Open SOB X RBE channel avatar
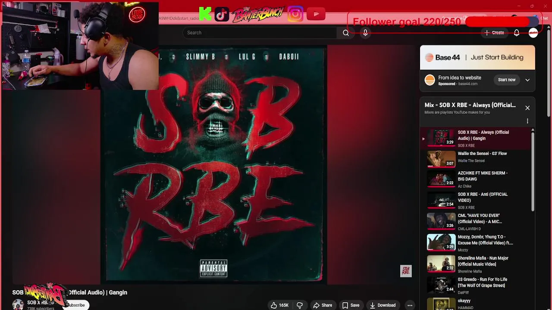Viewport: 552px width, 310px height. click(x=18, y=305)
